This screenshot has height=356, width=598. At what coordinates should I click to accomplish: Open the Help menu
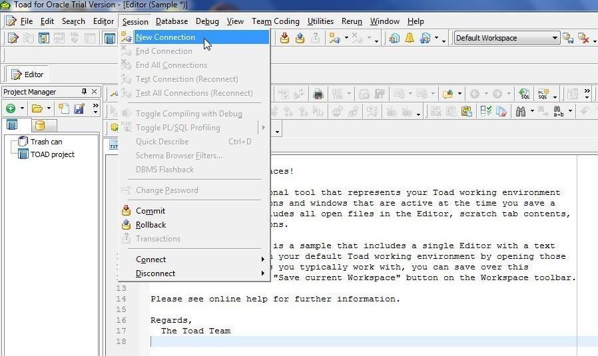416,21
